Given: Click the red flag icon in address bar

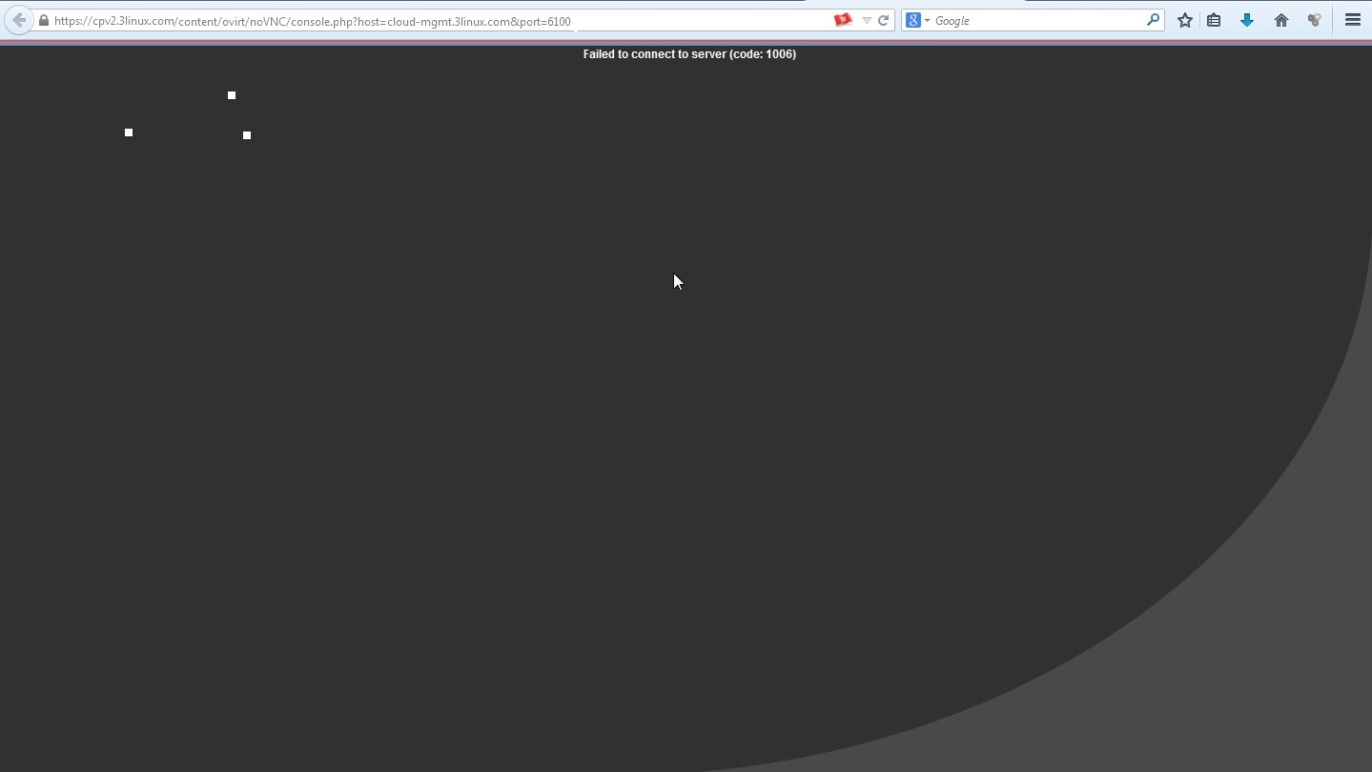Looking at the screenshot, I should click(842, 20).
